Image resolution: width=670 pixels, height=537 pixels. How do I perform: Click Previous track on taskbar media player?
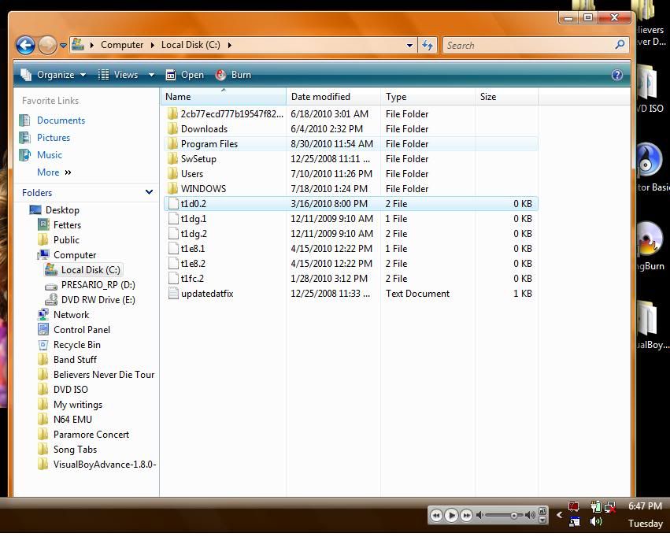click(436, 516)
